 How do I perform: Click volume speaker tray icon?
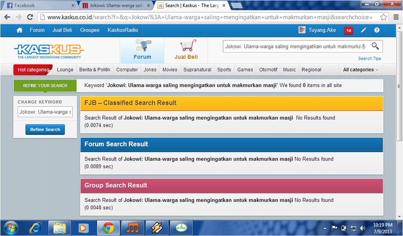coord(363,228)
